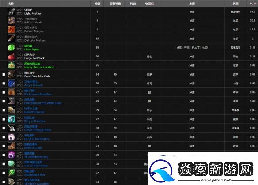This screenshot has height=185, width=258.
Task: Click the green Moss Agate gem icon
Action: coord(11,48)
